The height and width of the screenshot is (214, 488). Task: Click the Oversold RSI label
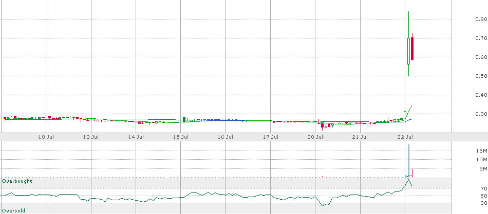(x=14, y=211)
